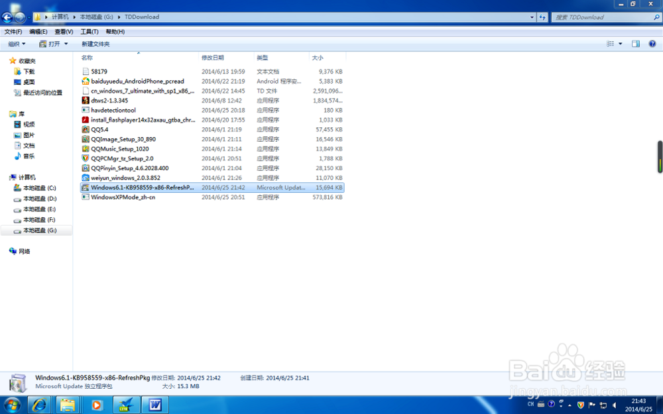
Task: Launch Internet Explorer from the taskbar
Action: pos(39,405)
